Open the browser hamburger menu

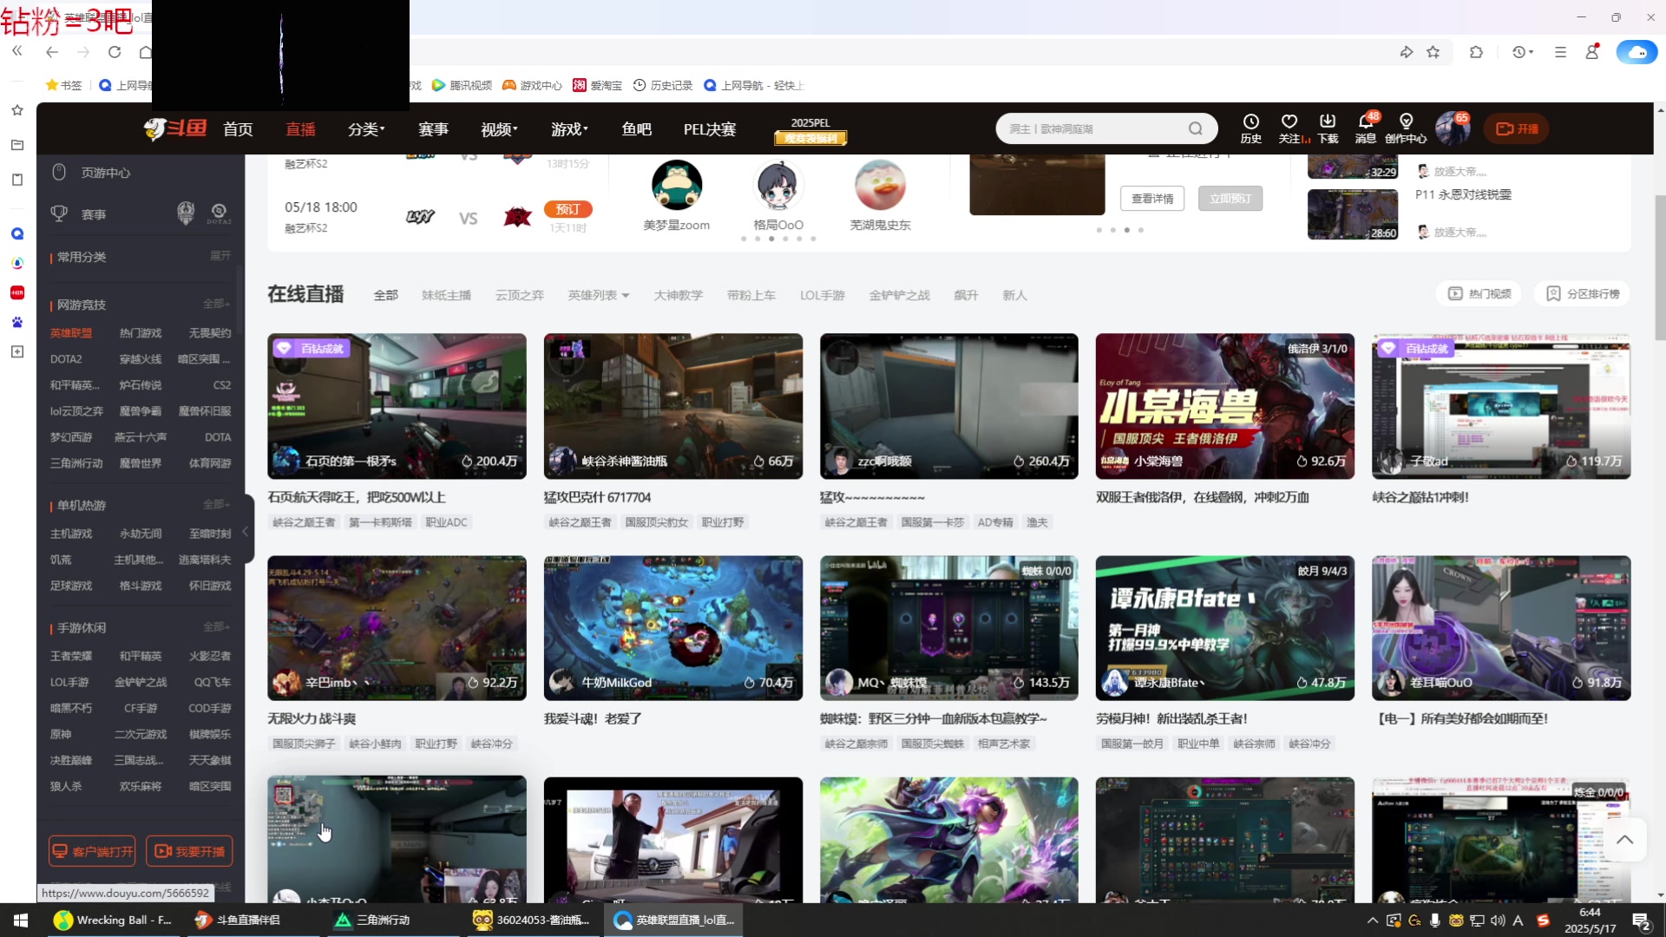[x=1560, y=52]
